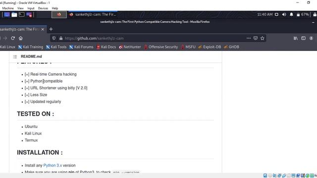Open Offensive Security bookmark

click(x=161, y=47)
